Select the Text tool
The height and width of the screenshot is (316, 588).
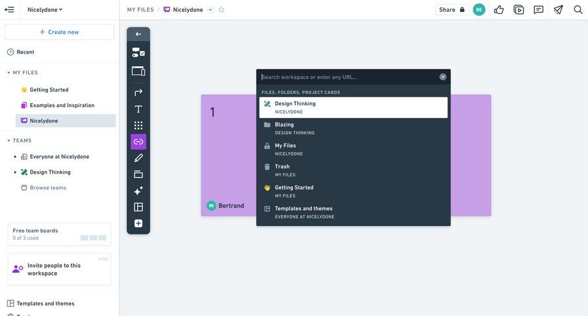(x=139, y=109)
